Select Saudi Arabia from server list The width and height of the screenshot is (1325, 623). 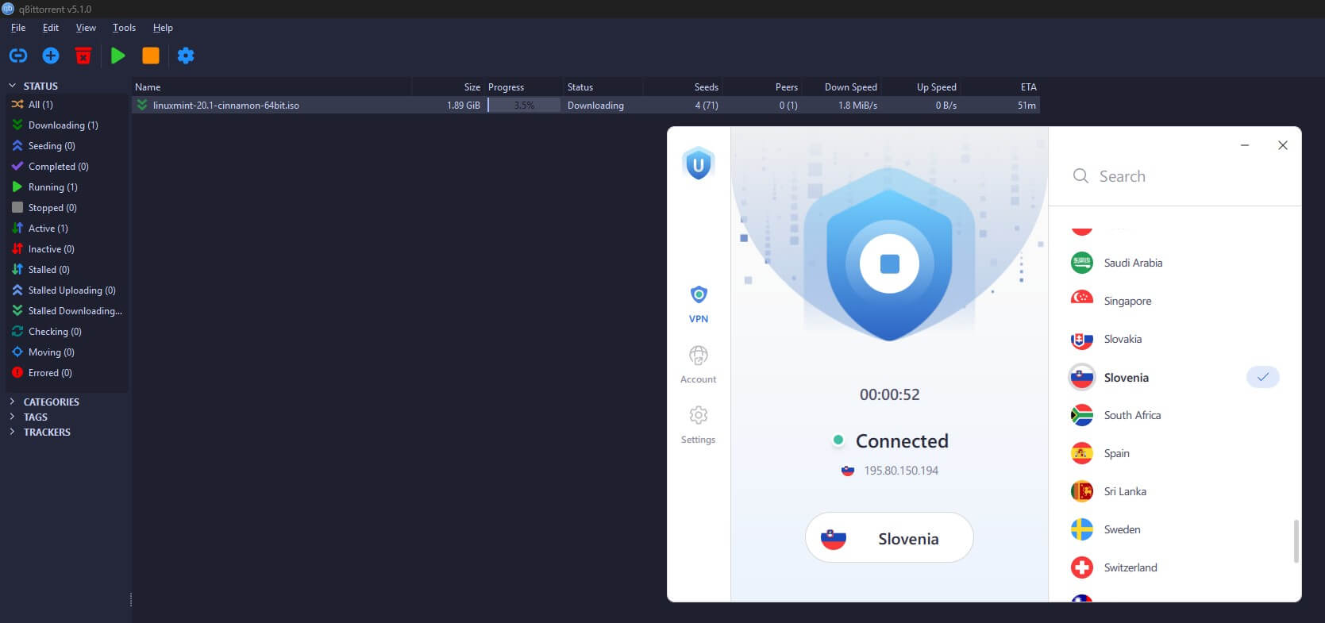(x=1175, y=263)
